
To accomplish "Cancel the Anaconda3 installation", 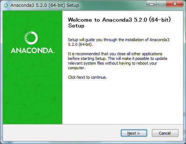I will pos(165,133).
